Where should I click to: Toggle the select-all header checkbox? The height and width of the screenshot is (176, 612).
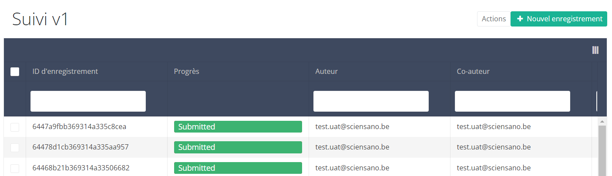tap(15, 72)
